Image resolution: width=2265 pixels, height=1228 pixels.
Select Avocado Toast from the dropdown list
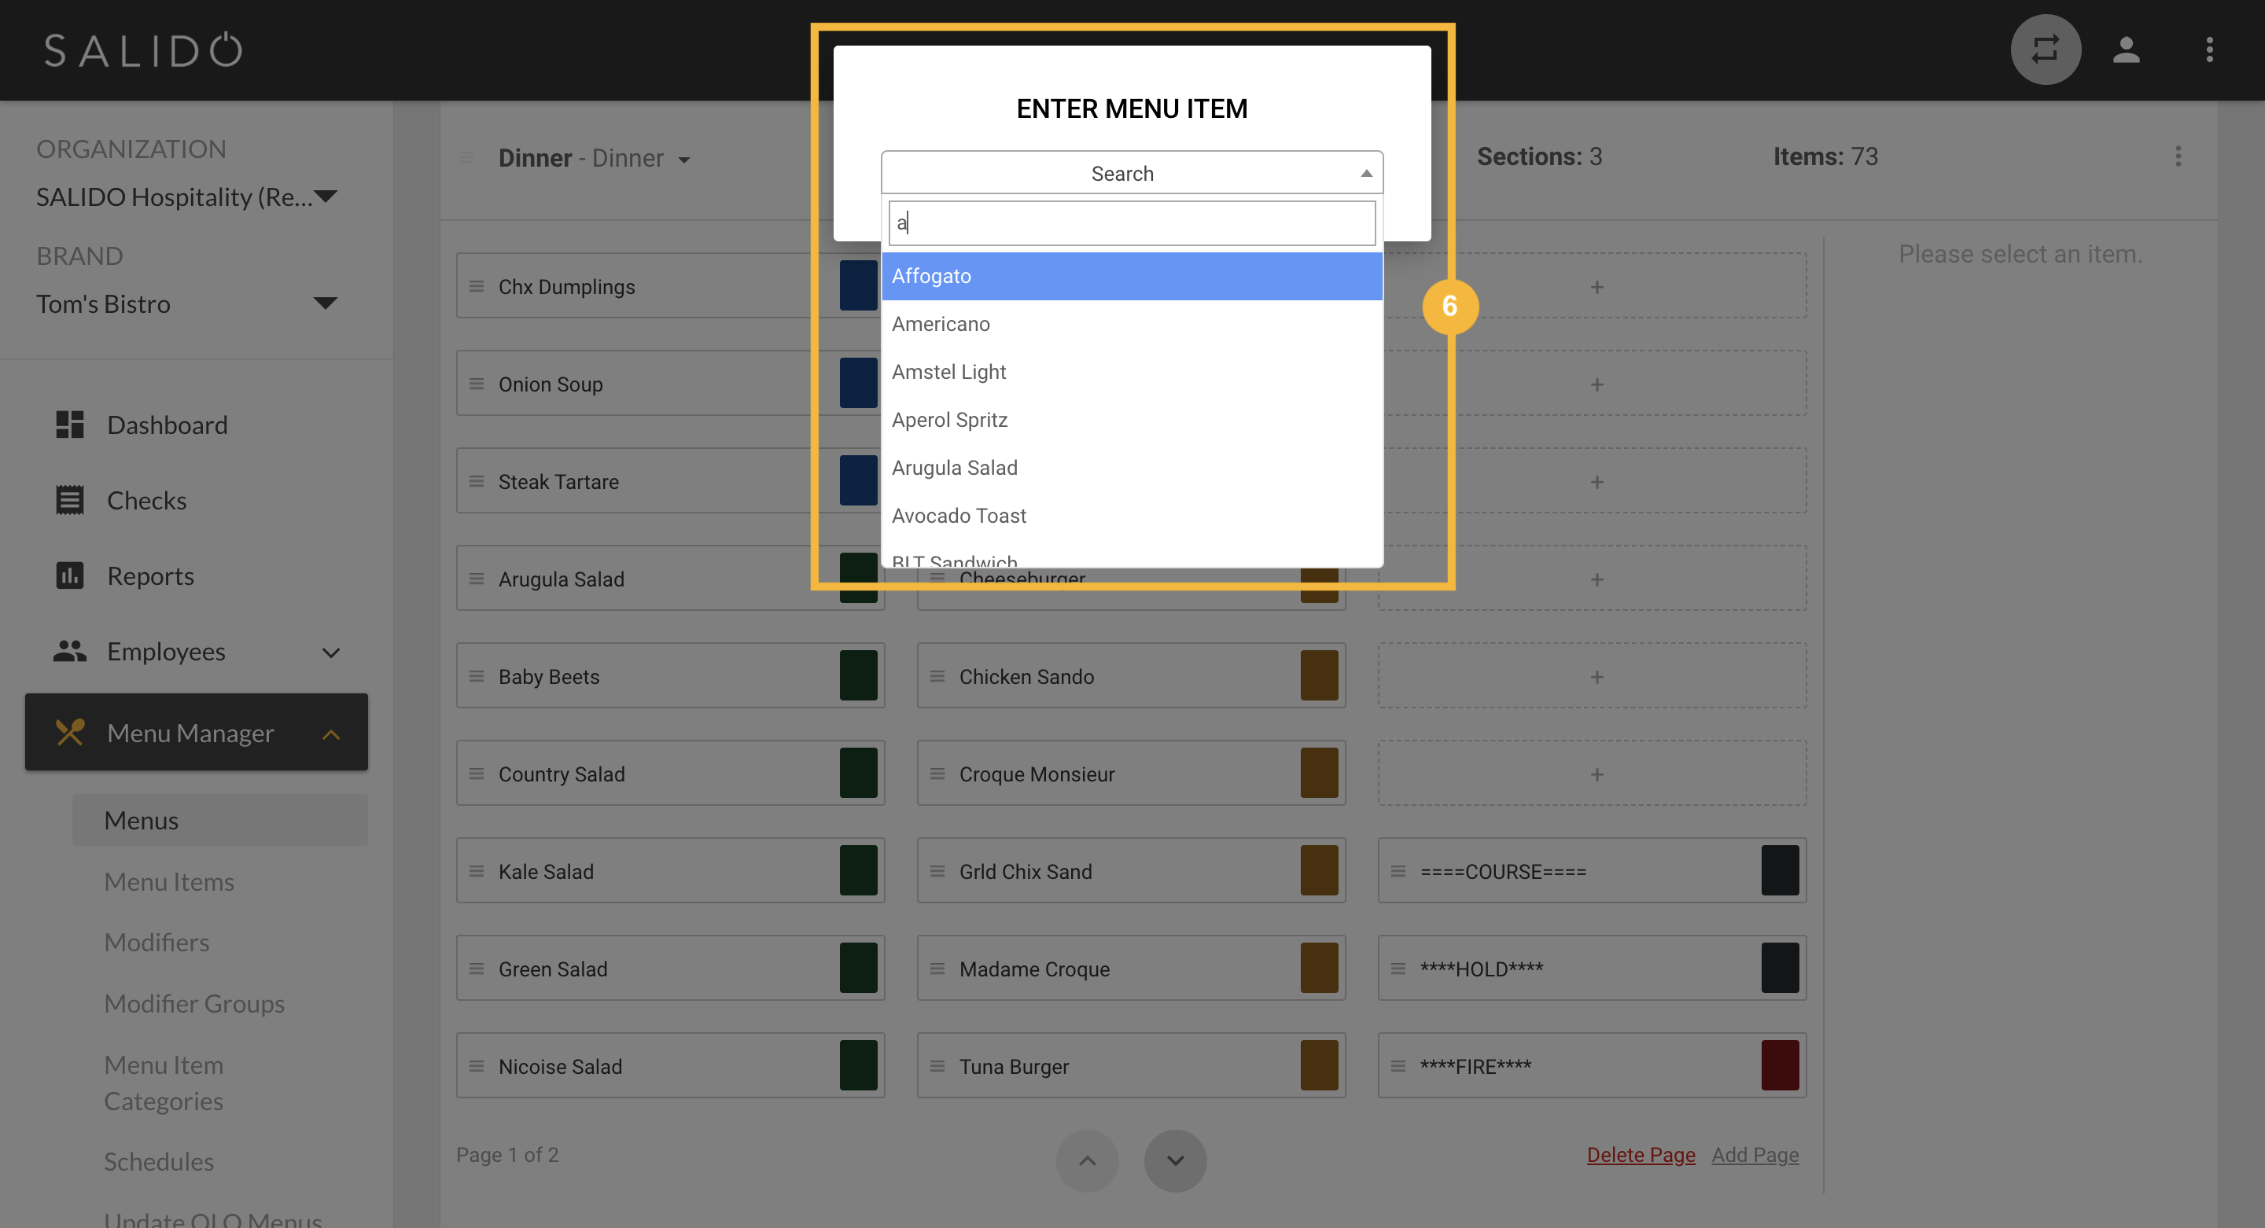[x=1132, y=515]
